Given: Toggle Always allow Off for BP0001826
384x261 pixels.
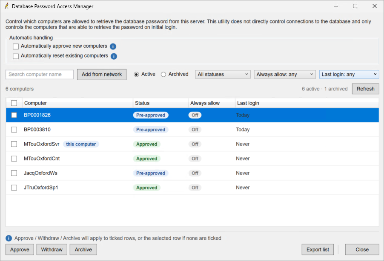Looking at the screenshot, I should pos(195,115).
